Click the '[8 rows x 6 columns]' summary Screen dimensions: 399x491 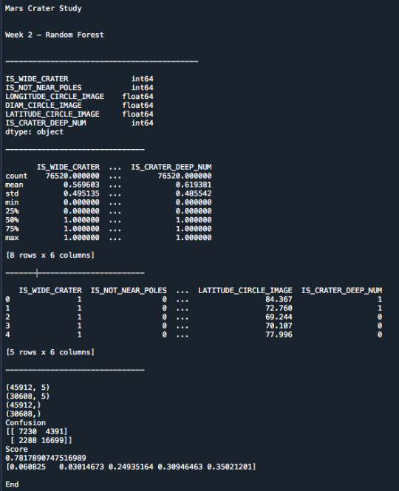[50, 255]
